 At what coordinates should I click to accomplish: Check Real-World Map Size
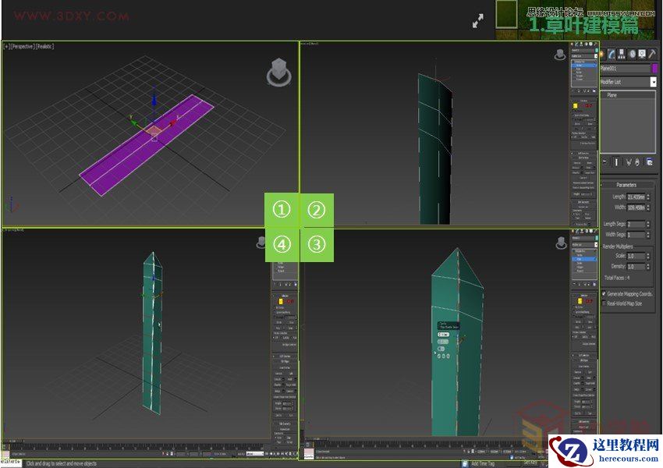[604, 303]
